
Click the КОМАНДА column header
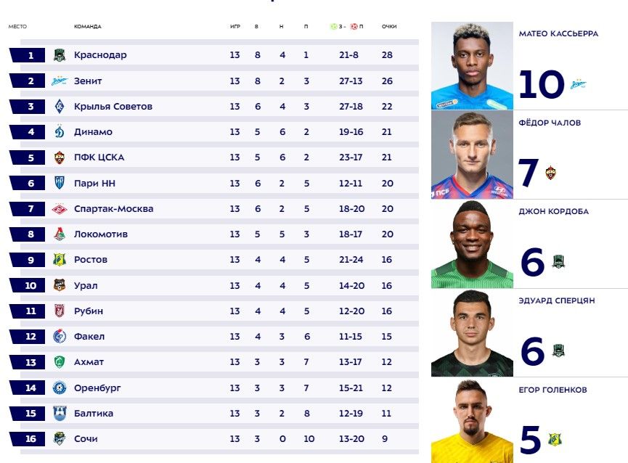click(88, 27)
